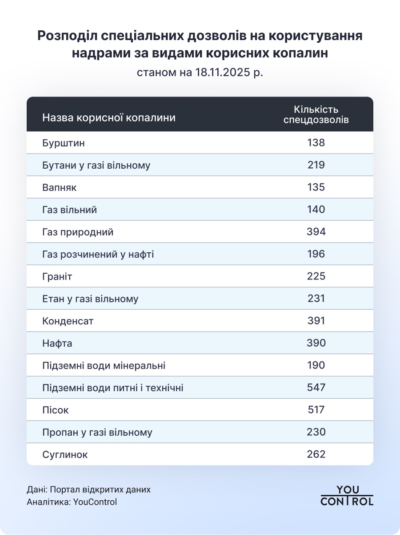Click the Нафта row label

tap(57, 343)
